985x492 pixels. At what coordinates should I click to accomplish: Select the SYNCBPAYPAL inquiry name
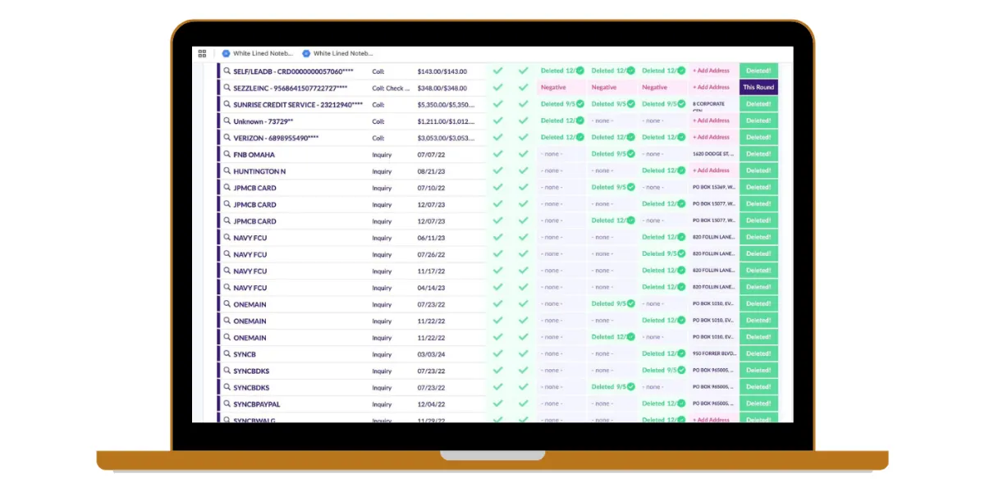point(259,404)
